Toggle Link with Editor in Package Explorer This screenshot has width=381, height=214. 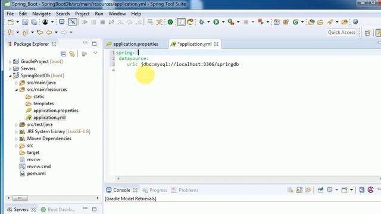[72, 53]
